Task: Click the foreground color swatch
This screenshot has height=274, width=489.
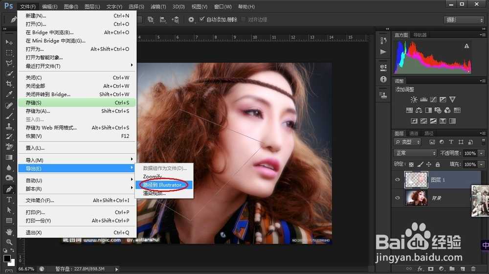Action: [7, 258]
